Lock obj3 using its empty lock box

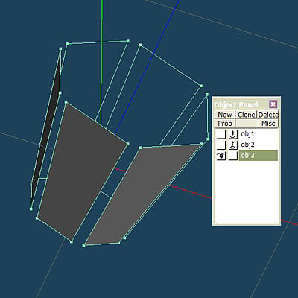[x=232, y=156]
